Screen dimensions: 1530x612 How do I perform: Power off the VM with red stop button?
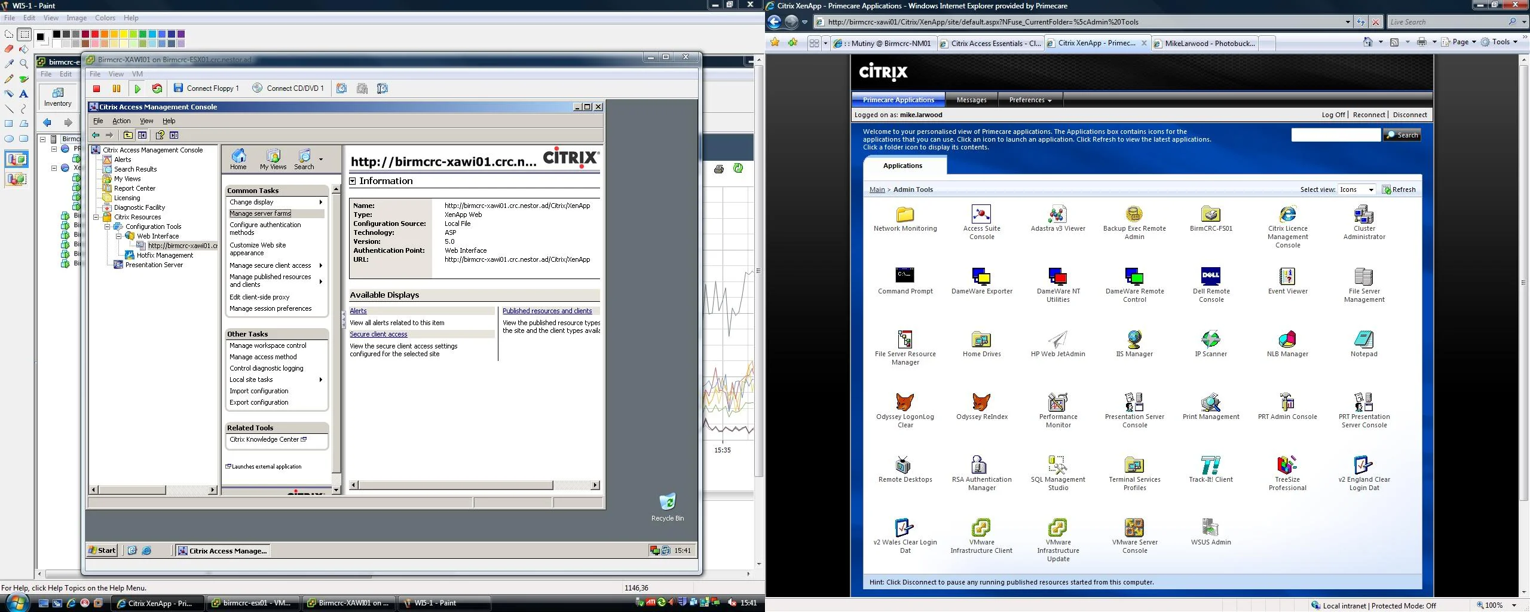[x=97, y=88]
